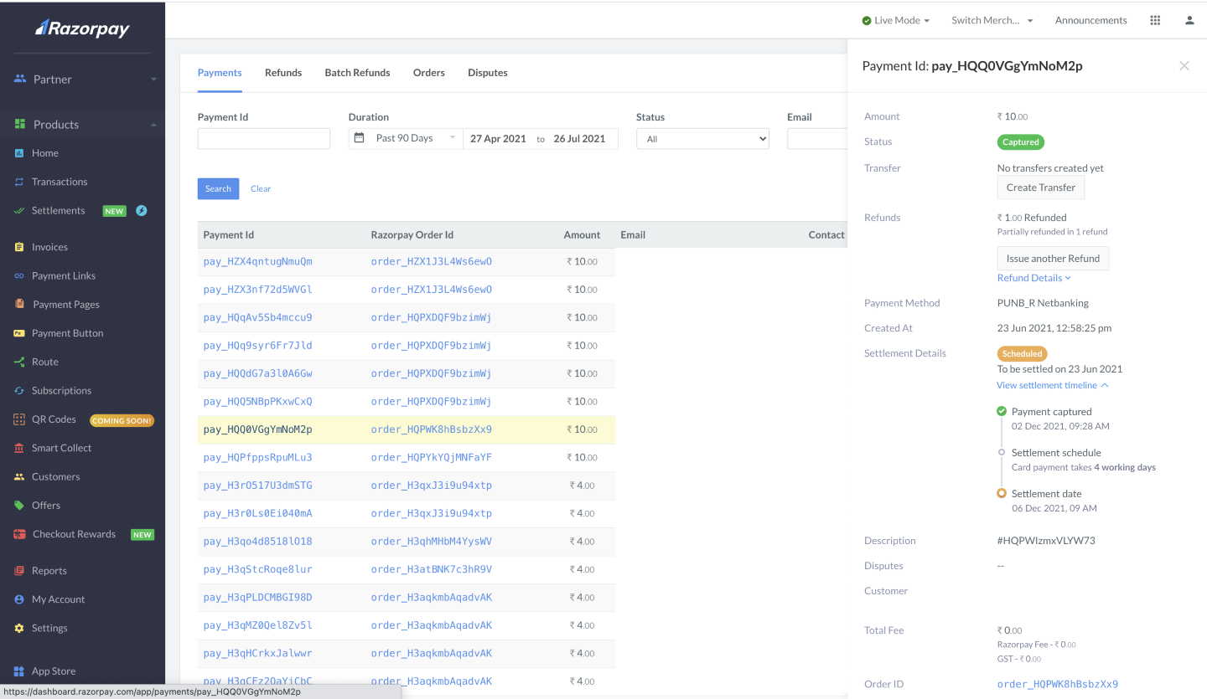Click the Create Transfer button

pyautogui.click(x=1041, y=188)
